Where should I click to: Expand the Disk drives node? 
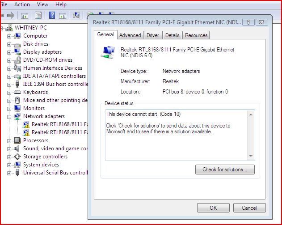click(x=9, y=44)
